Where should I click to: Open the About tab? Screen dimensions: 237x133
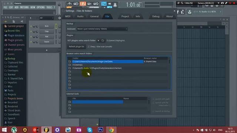170,16
